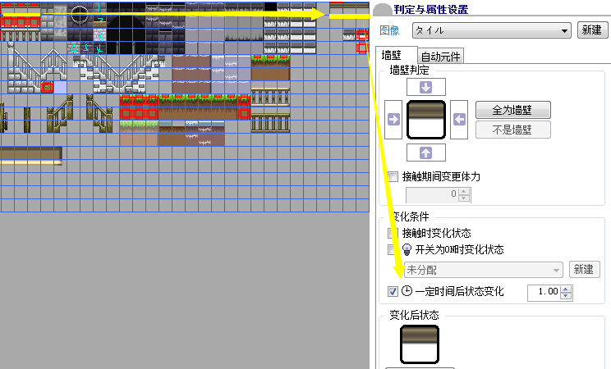The width and height of the screenshot is (611, 369).
Task: Click the stamina change value field showing 0
Action: pos(432,194)
